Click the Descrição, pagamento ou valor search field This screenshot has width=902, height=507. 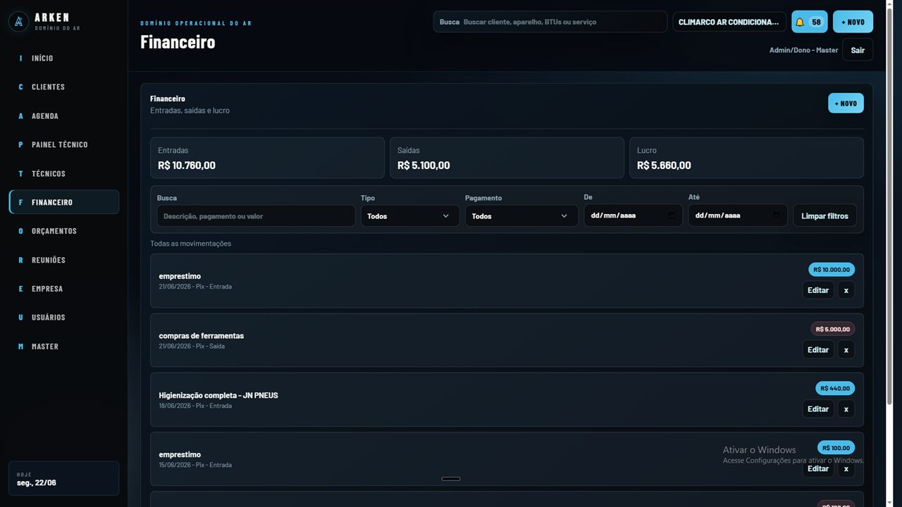(256, 216)
